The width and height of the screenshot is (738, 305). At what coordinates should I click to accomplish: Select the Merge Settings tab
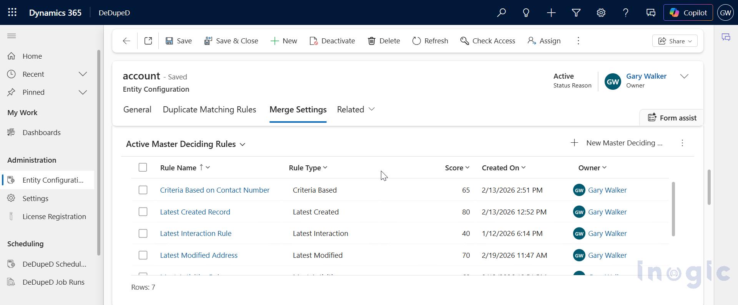coord(298,109)
